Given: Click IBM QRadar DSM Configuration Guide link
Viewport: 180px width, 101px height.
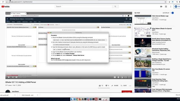Looking at the screenshot, I should 65,60.
